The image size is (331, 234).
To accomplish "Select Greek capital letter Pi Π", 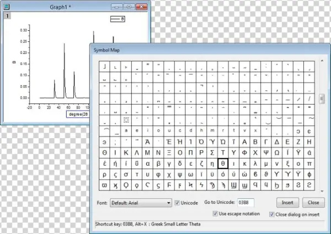I will [x=191, y=153].
